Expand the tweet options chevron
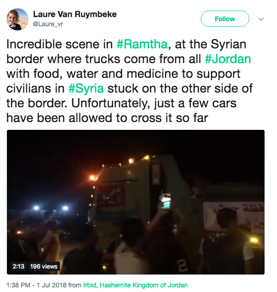Image resolution: width=277 pixels, height=292 pixels. click(x=261, y=19)
